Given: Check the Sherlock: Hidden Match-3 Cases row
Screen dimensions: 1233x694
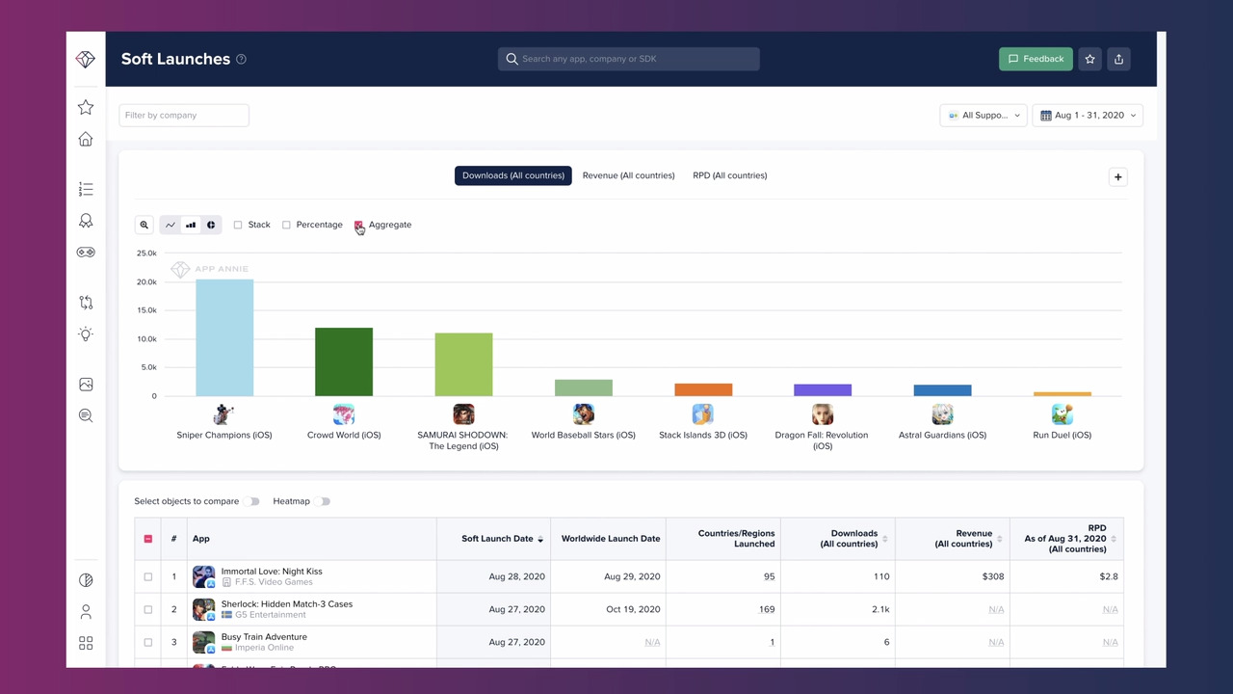Looking at the screenshot, I should tap(148, 609).
